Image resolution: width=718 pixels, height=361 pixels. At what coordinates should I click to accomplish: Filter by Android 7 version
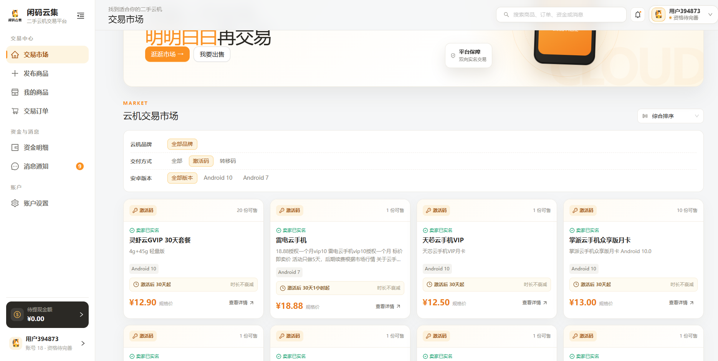pos(256,178)
